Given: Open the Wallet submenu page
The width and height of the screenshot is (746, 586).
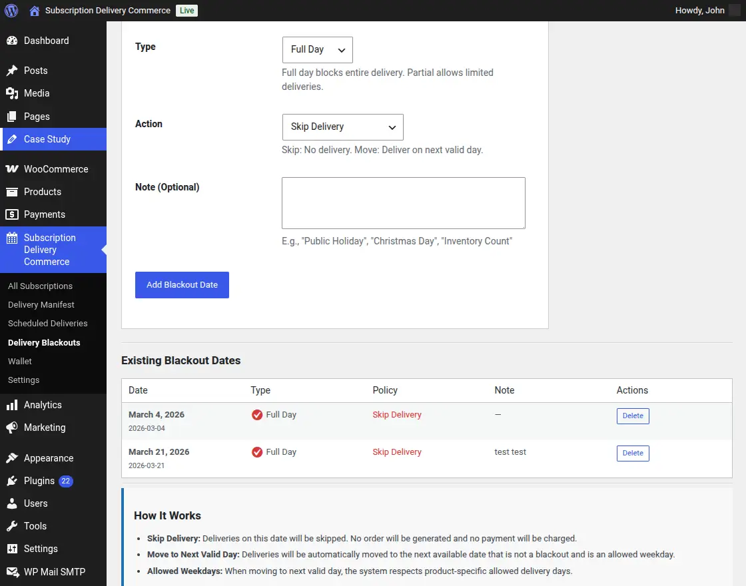Looking at the screenshot, I should pyautogui.click(x=20, y=362).
